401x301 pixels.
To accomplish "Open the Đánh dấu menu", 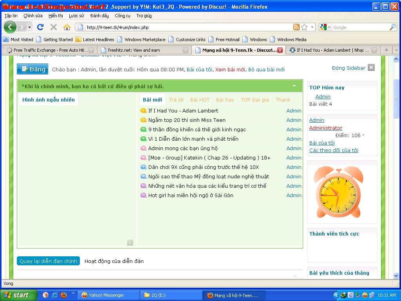I will click(x=99, y=16).
